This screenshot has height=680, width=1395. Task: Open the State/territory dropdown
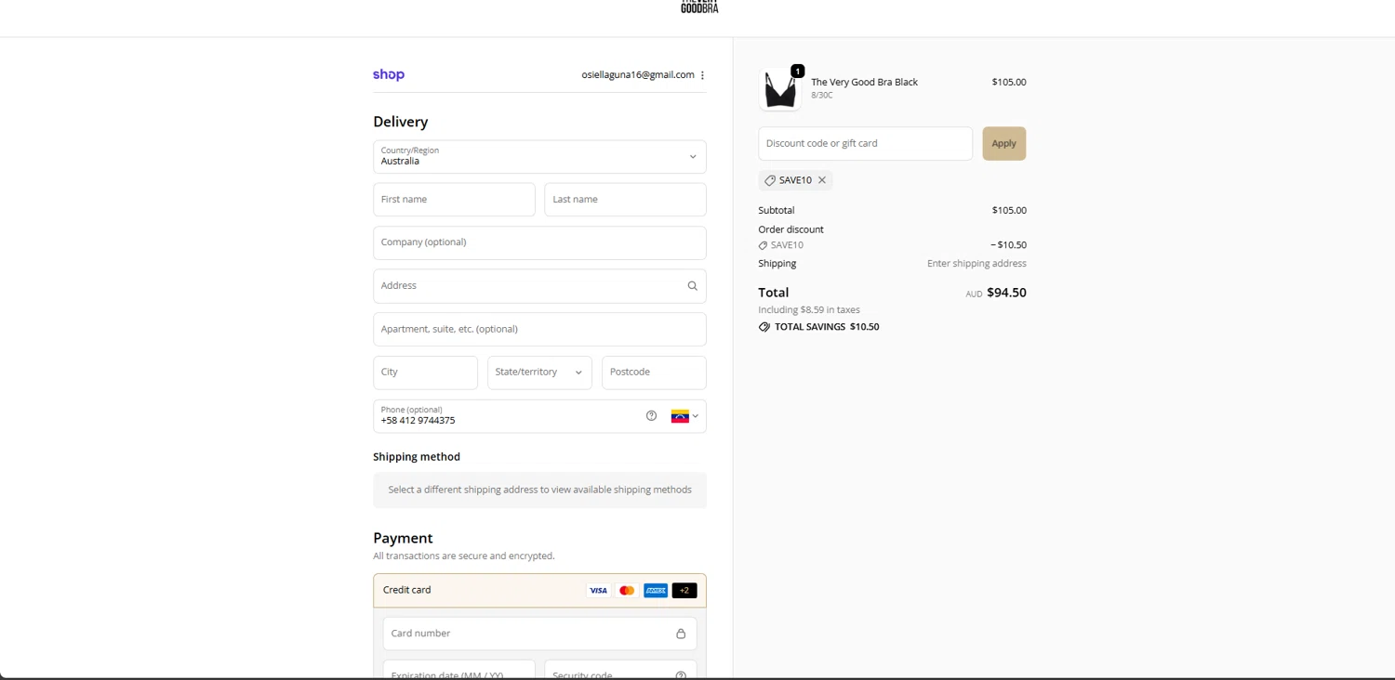tap(539, 373)
